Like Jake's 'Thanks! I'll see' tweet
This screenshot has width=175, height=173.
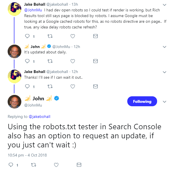(x=73, y=86)
